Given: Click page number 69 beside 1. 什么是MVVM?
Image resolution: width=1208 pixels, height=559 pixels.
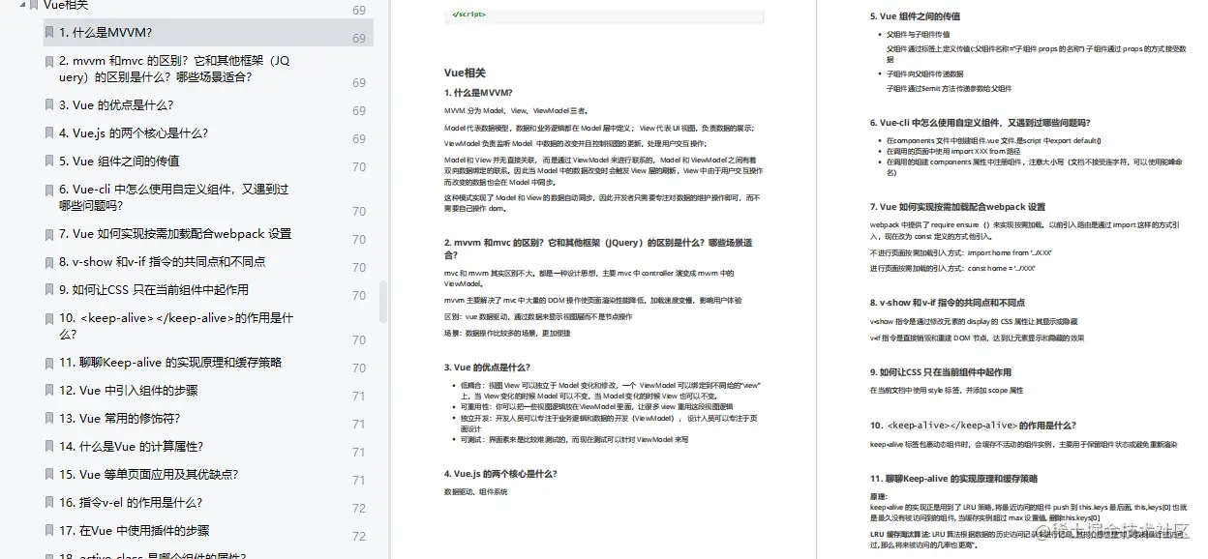Looking at the screenshot, I should pyautogui.click(x=359, y=39).
